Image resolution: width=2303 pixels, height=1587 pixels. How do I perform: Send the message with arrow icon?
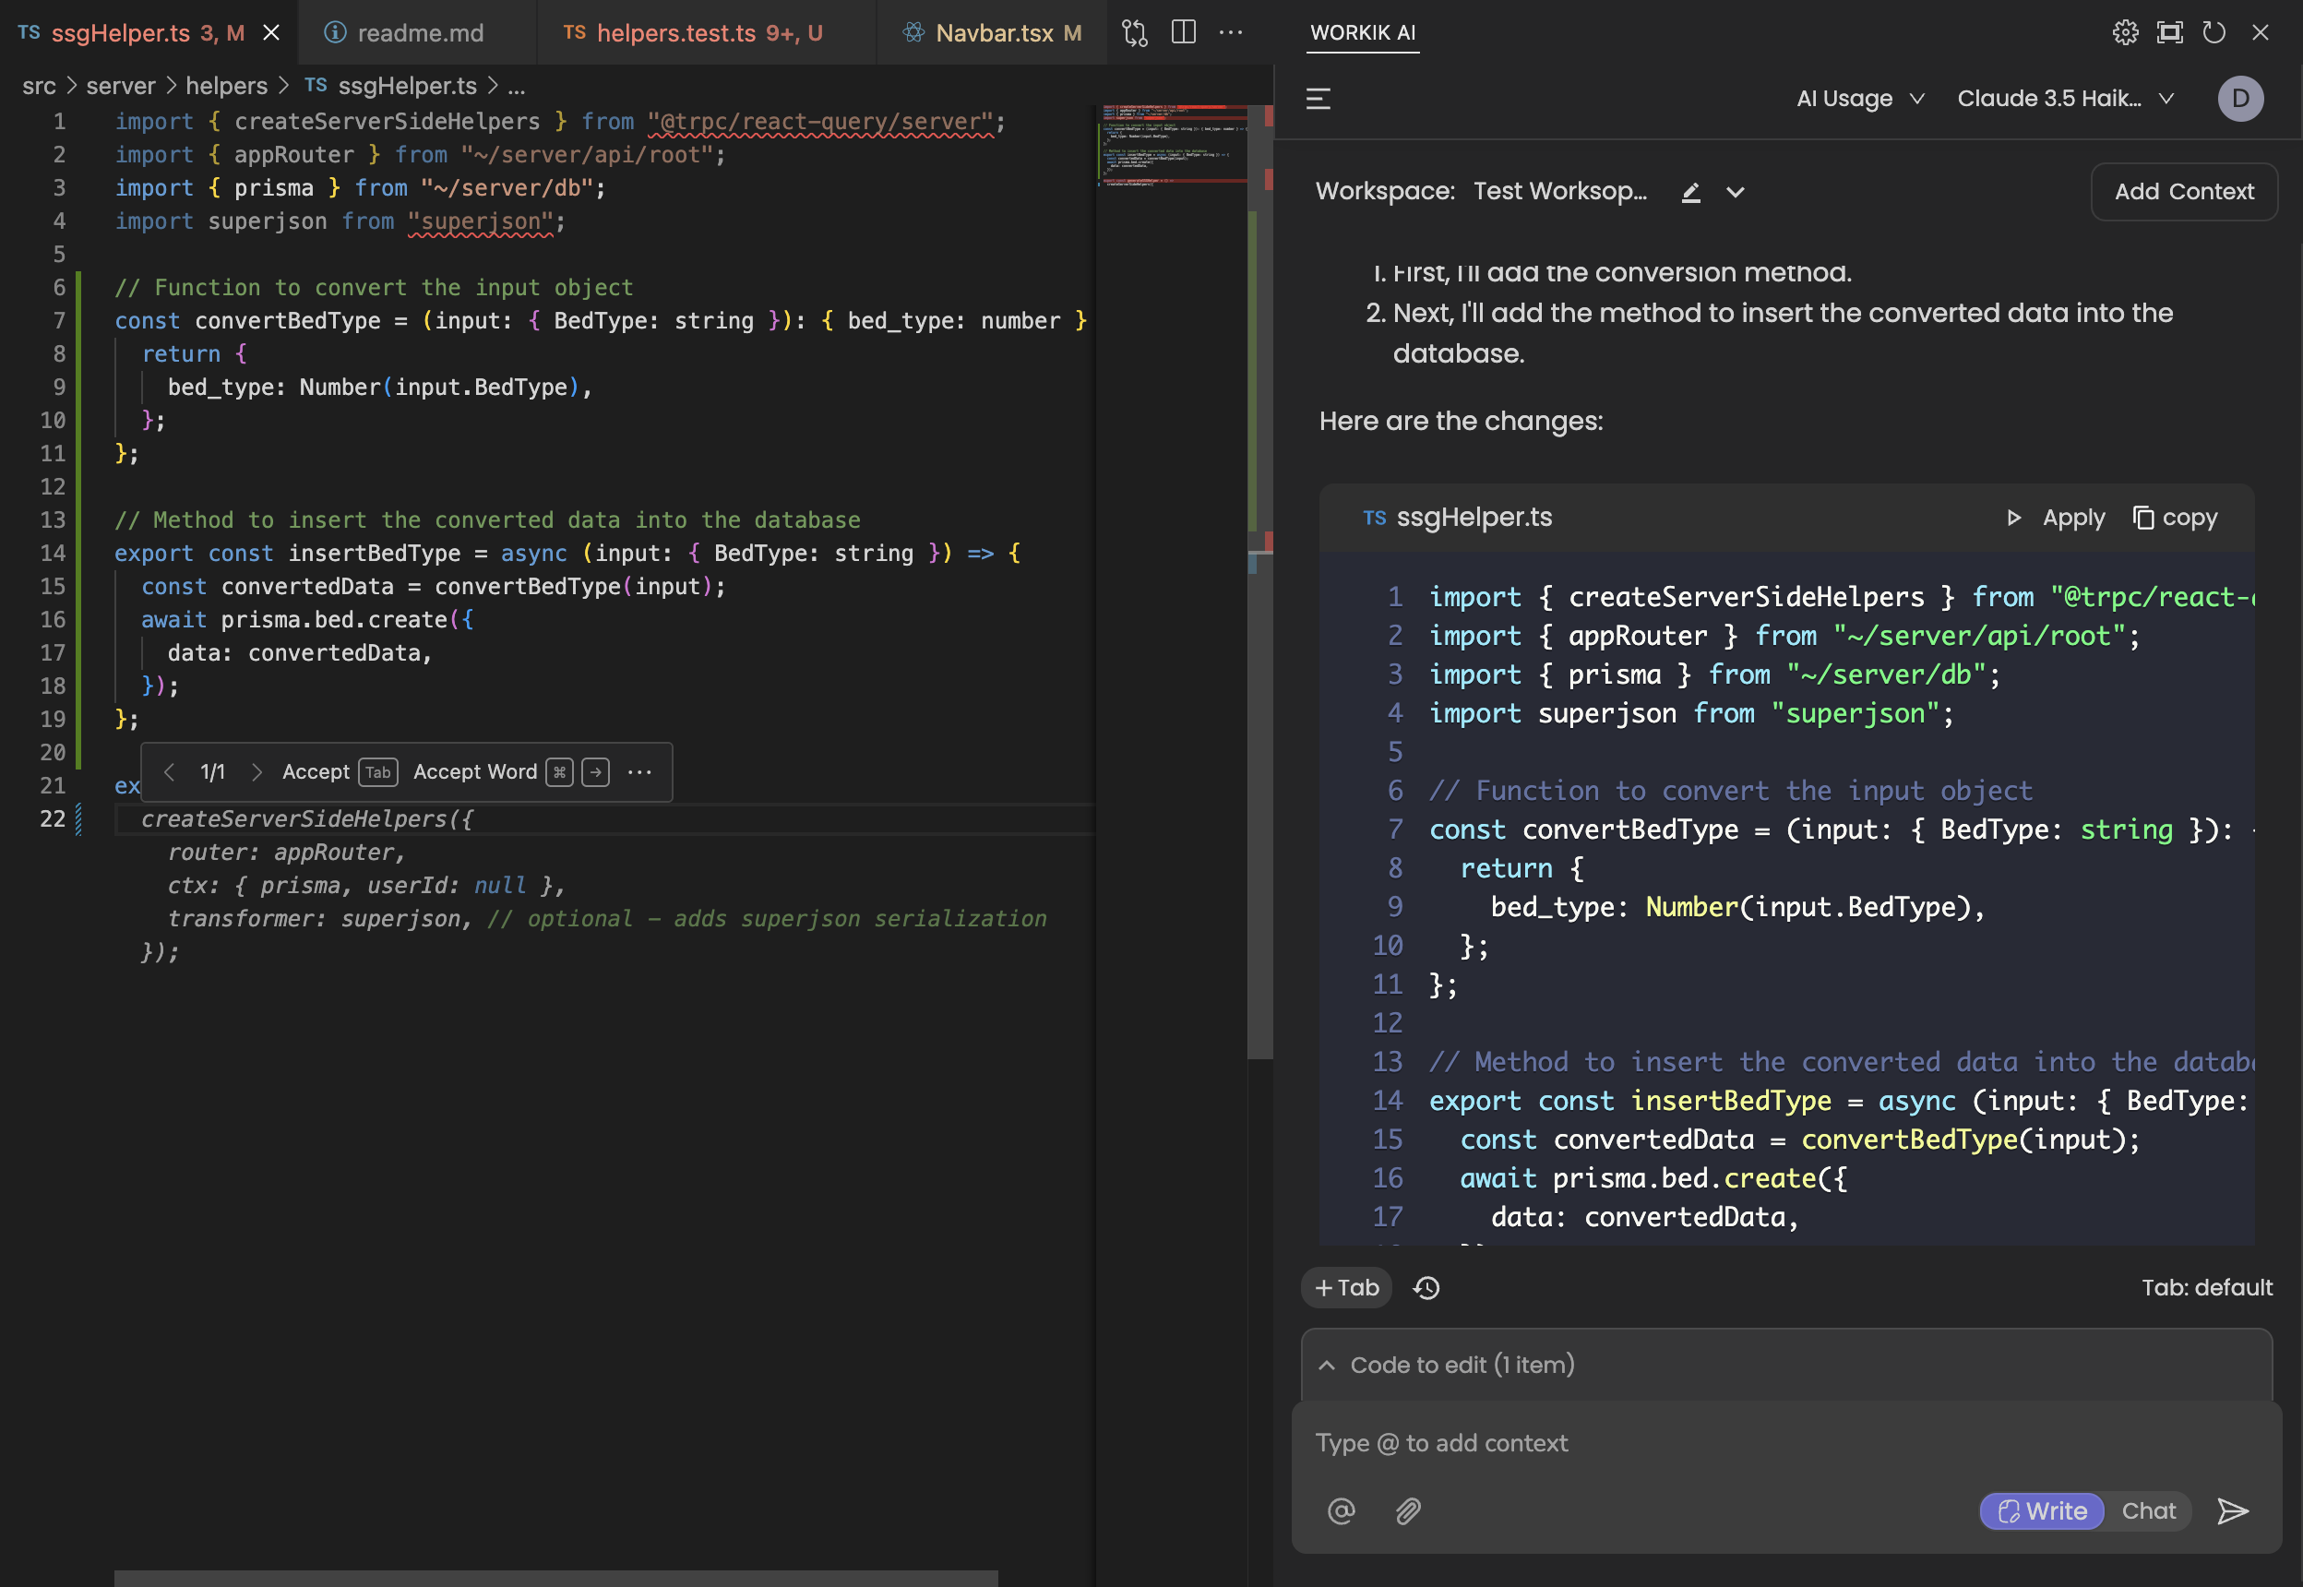pyautogui.click(x=2234, y=1511)
